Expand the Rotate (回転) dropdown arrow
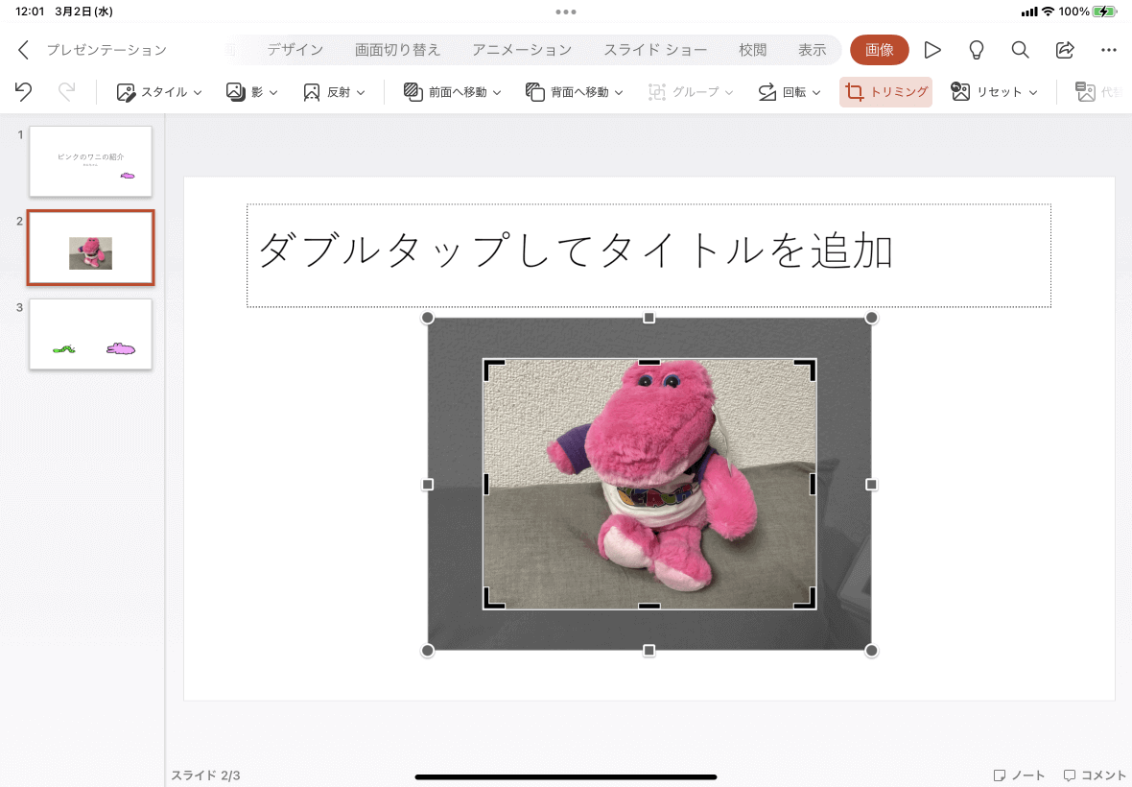This screenshot has width=1132, height=787. coord(815,93)
